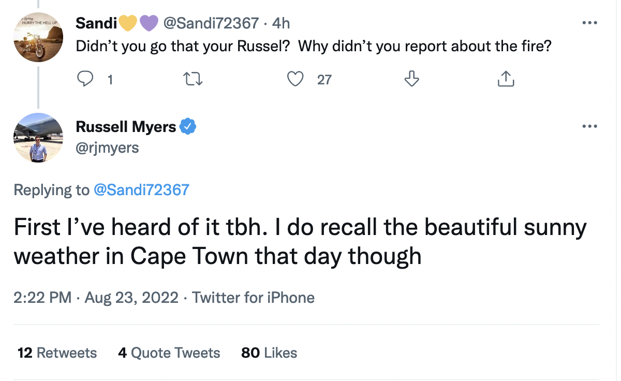This screenshot has width=621, height=381.
Task: View the 4 Quote Tweets
Action: click(169, 353)
